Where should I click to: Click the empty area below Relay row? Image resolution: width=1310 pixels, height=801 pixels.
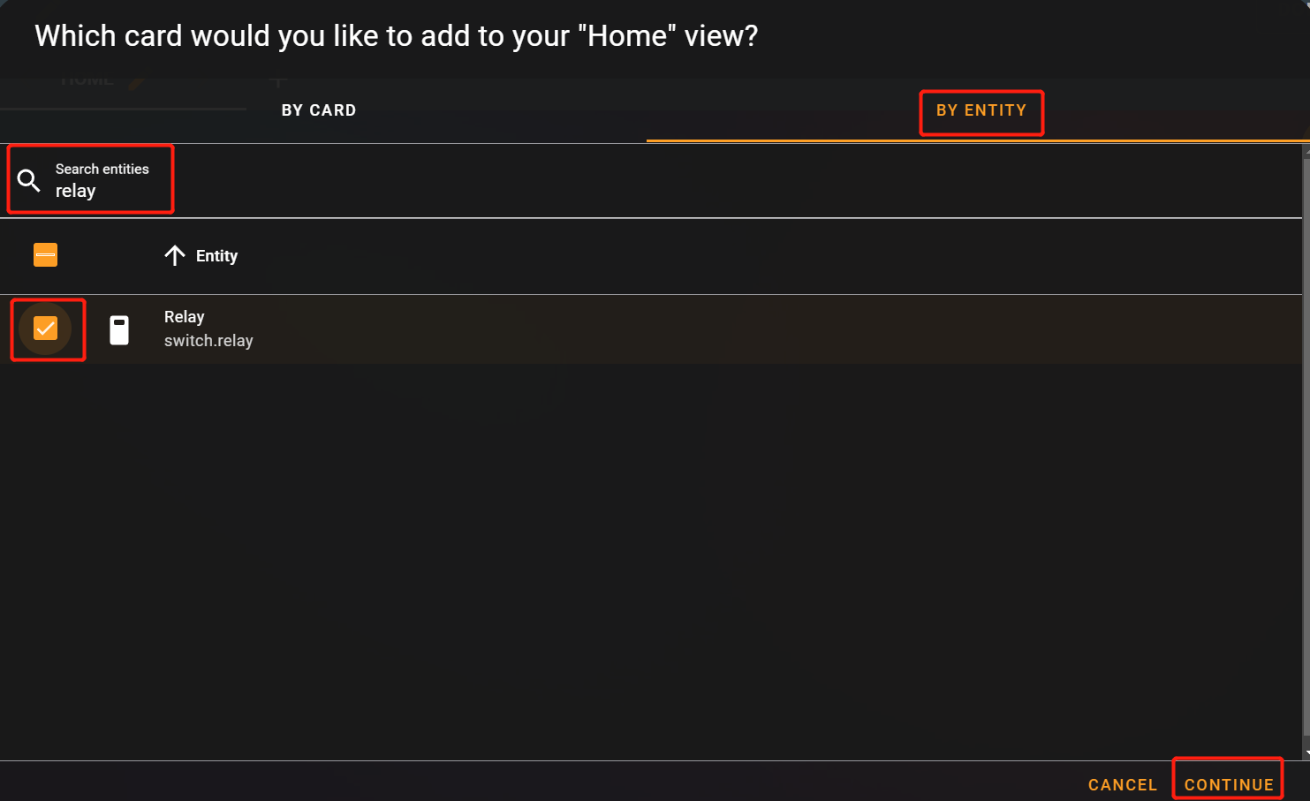point(651,562)
